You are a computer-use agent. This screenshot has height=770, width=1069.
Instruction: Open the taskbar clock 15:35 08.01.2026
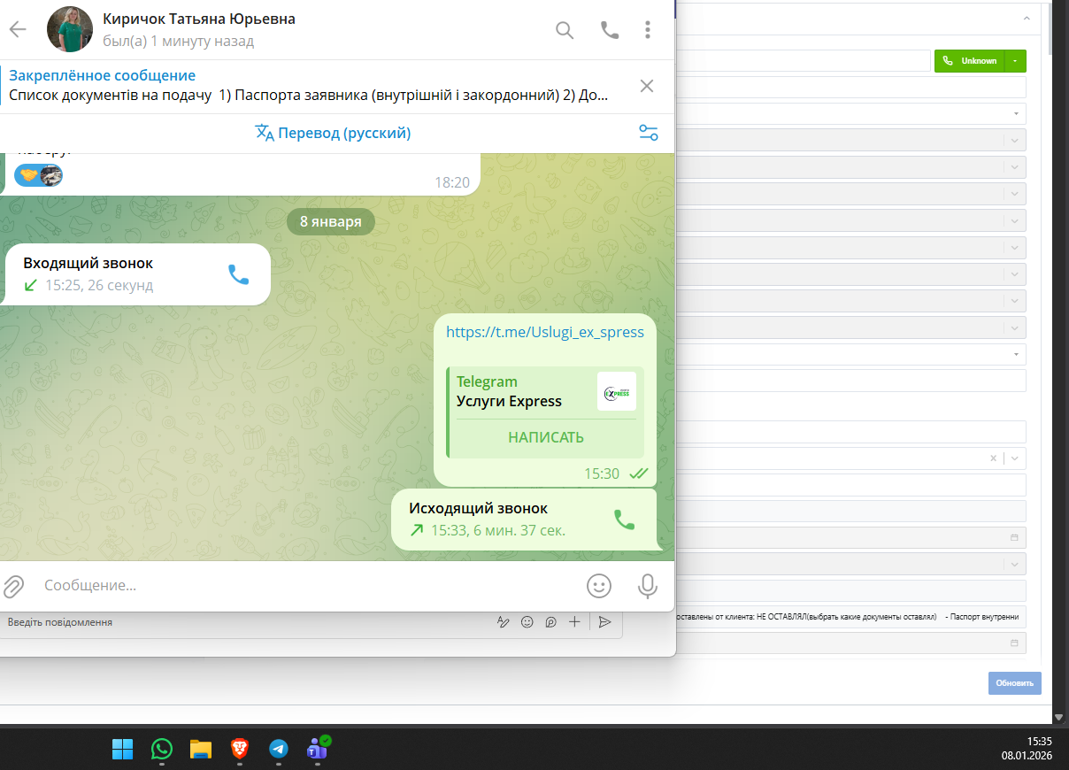[x=1027, y=749]
